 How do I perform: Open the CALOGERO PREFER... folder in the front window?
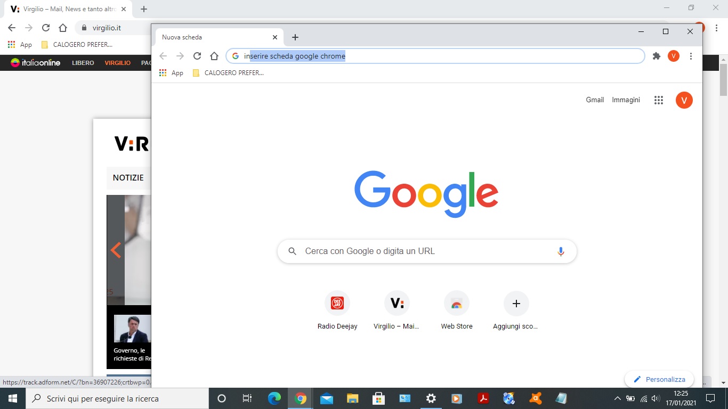coord(228,73)
